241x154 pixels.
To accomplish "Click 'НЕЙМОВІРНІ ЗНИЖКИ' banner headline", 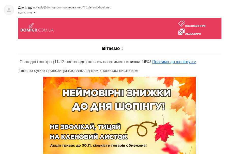I will point(117,93).
